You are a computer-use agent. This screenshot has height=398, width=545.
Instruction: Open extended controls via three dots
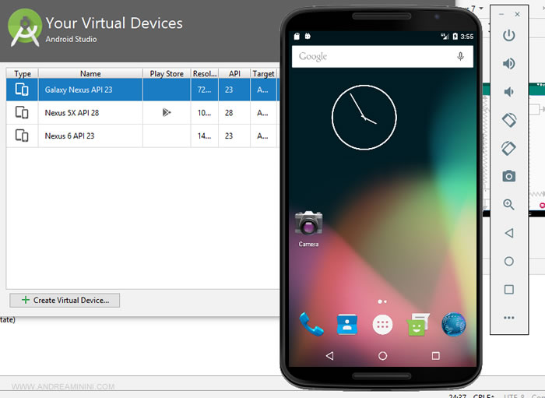coord(509,318)
